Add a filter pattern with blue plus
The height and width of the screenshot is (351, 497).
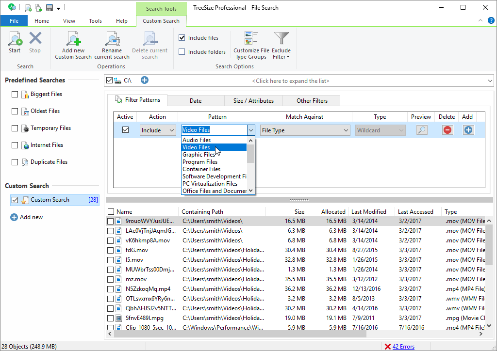[x=468, y=130]
